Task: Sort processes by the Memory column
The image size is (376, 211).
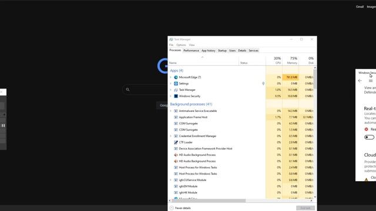Action: click(291, 61)
